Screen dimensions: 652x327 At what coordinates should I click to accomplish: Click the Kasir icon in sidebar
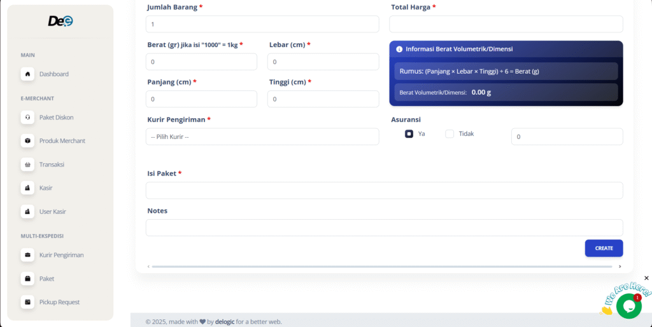(27, 188)
